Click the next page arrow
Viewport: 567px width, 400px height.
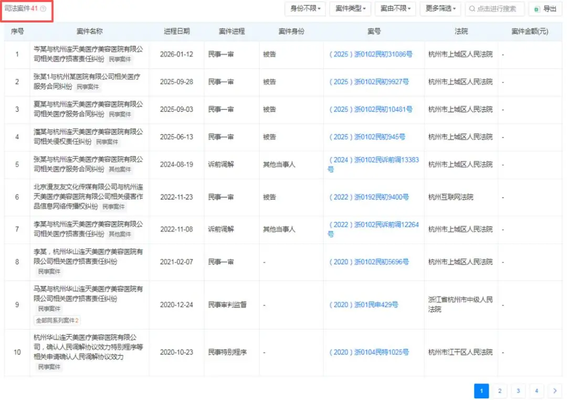(x=555, y=391)
